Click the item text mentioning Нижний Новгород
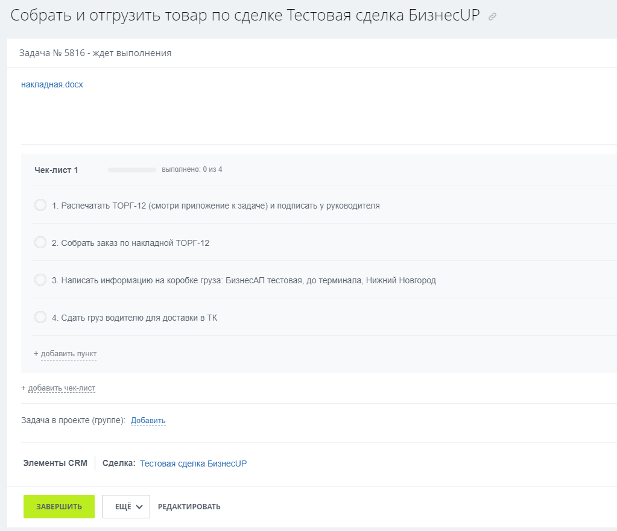 pos(244,280)
